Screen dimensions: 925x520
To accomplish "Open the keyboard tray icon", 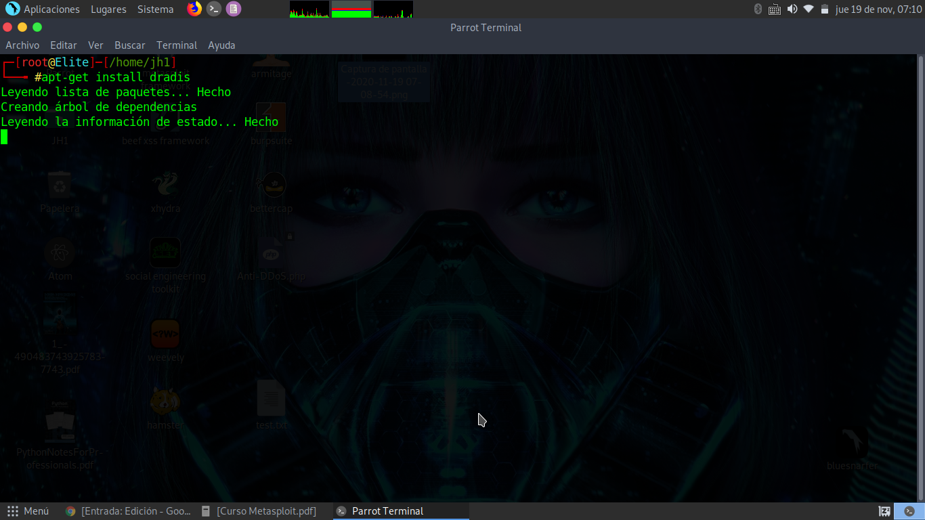I will (775, 9).
